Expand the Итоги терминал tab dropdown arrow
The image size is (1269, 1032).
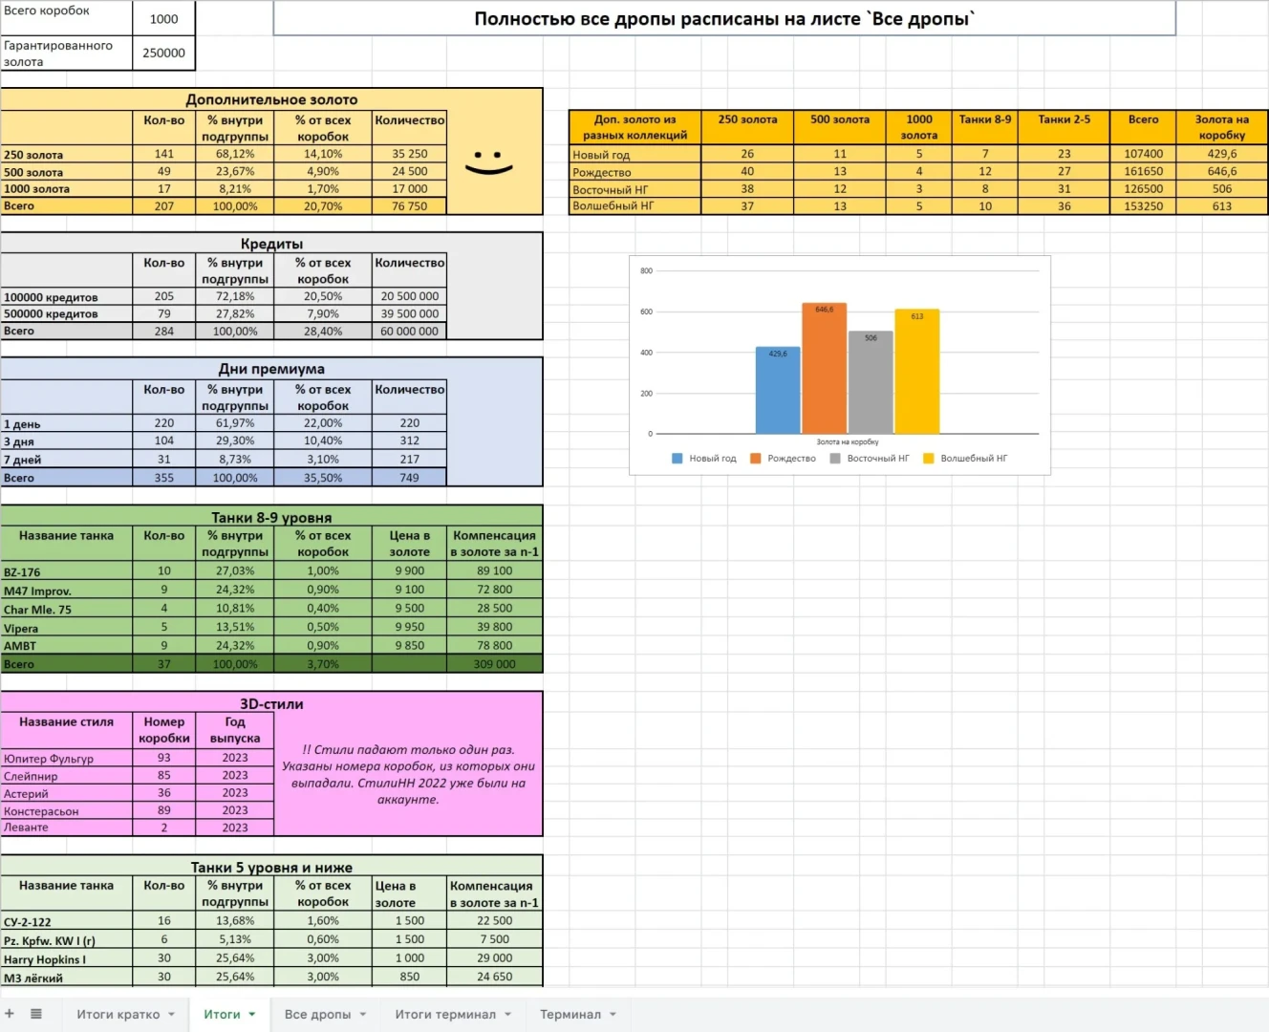point(508,1015)
